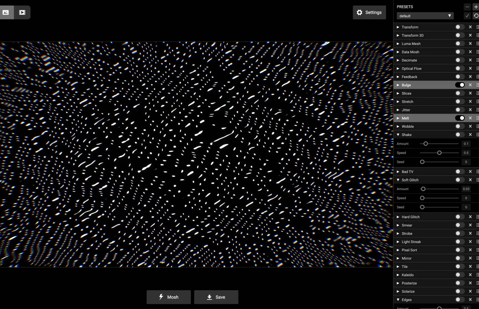Viewport: 479px width, 309px height.
Task: Enable the Soft Glitch toggle
Action: click(x=460, y=180)
